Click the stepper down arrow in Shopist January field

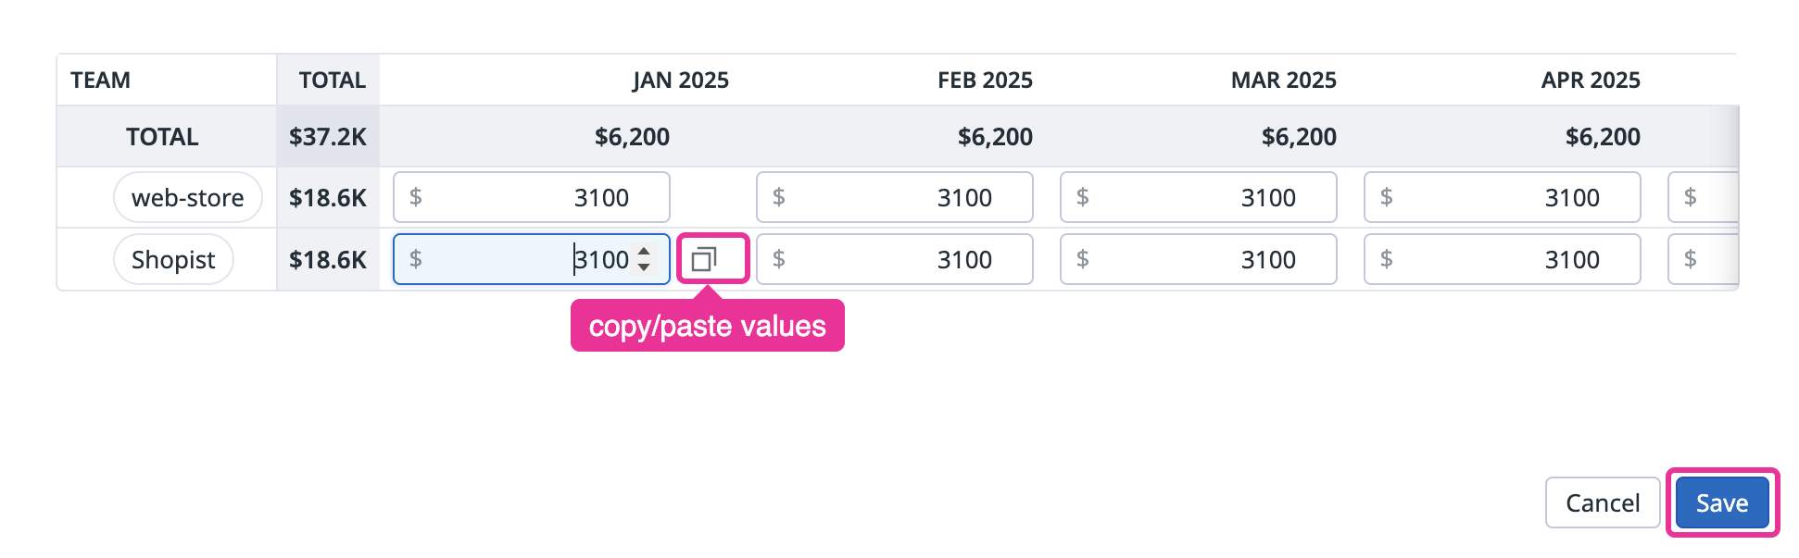[644, 267]
